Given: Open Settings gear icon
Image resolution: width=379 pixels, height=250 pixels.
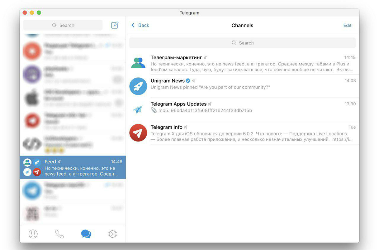Looking at the screenshot, I should click(x=113, y=234).
